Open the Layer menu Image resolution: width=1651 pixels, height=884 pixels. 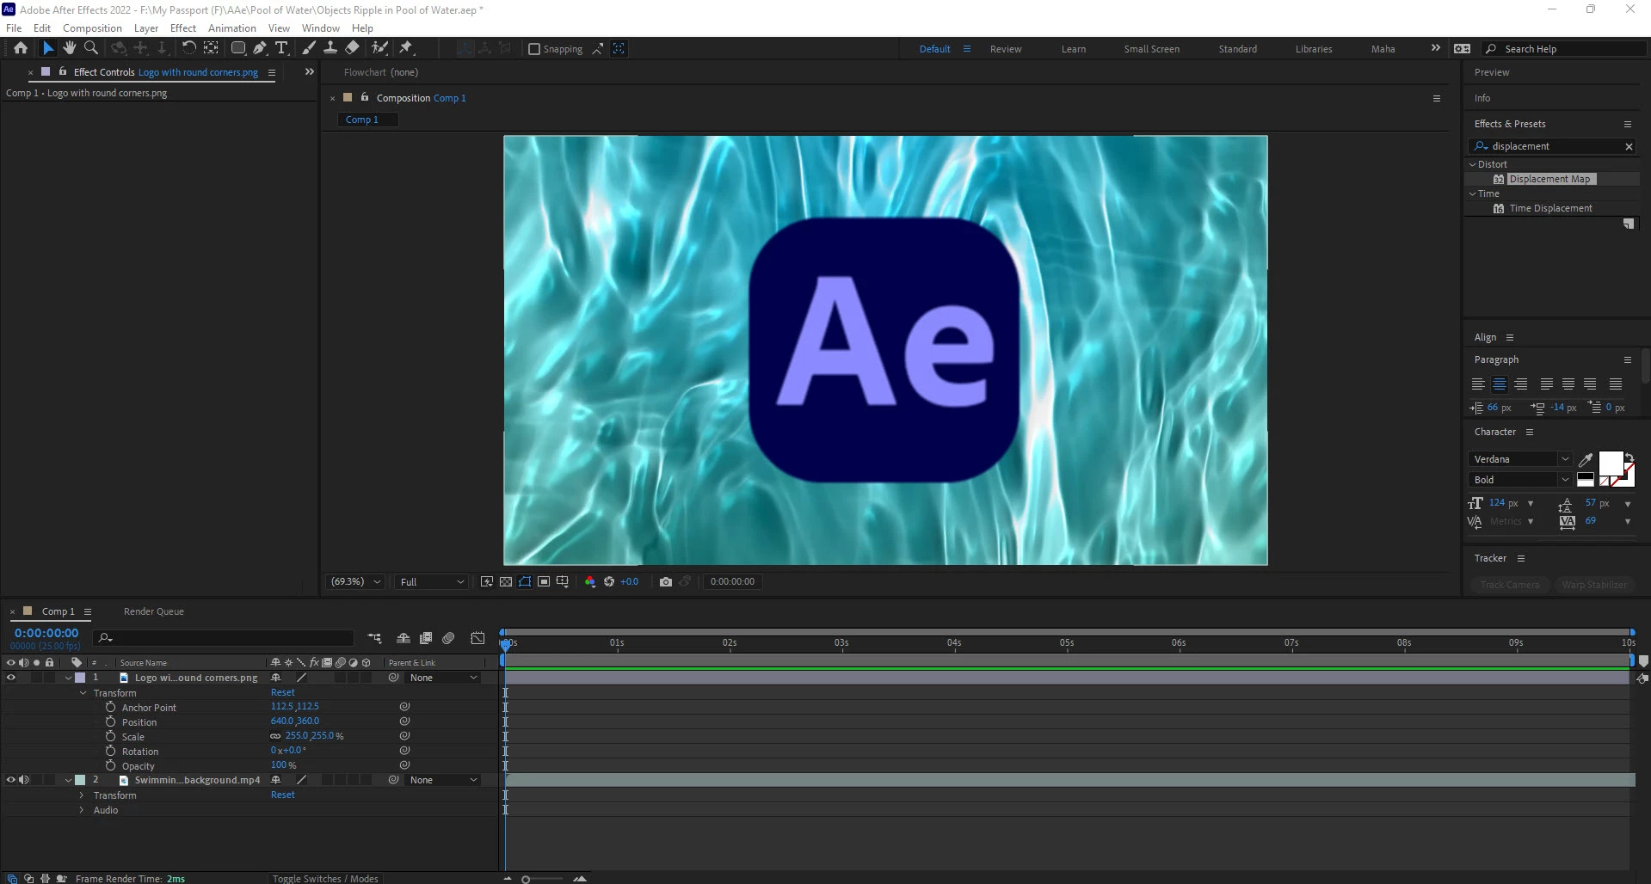pyautogui.click(x=146, y=28)
